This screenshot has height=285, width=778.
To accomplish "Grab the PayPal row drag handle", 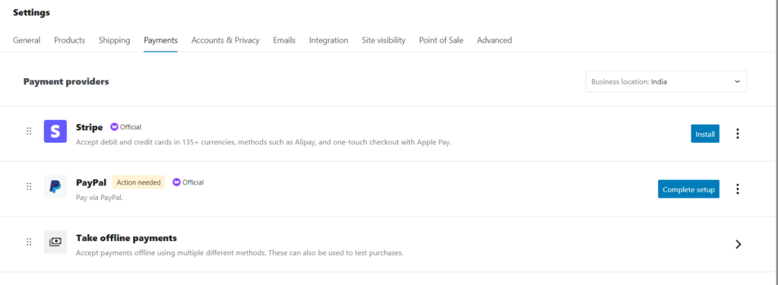I will click(29, 187).
